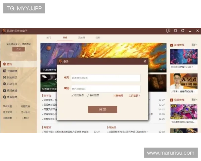Open 进入论坛 link in sidebar footer
The width and height of the screenshot is (201, 161).
(x=25, y=112)
